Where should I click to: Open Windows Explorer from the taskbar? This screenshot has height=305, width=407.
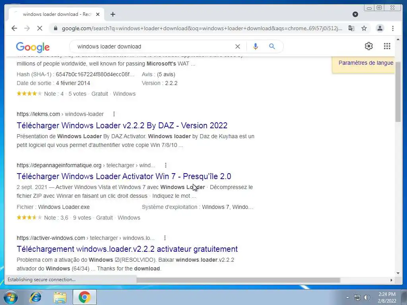60,297
